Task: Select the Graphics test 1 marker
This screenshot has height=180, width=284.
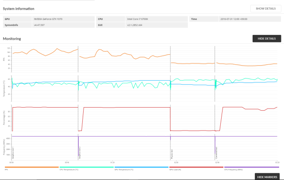Action: [13, 153]
